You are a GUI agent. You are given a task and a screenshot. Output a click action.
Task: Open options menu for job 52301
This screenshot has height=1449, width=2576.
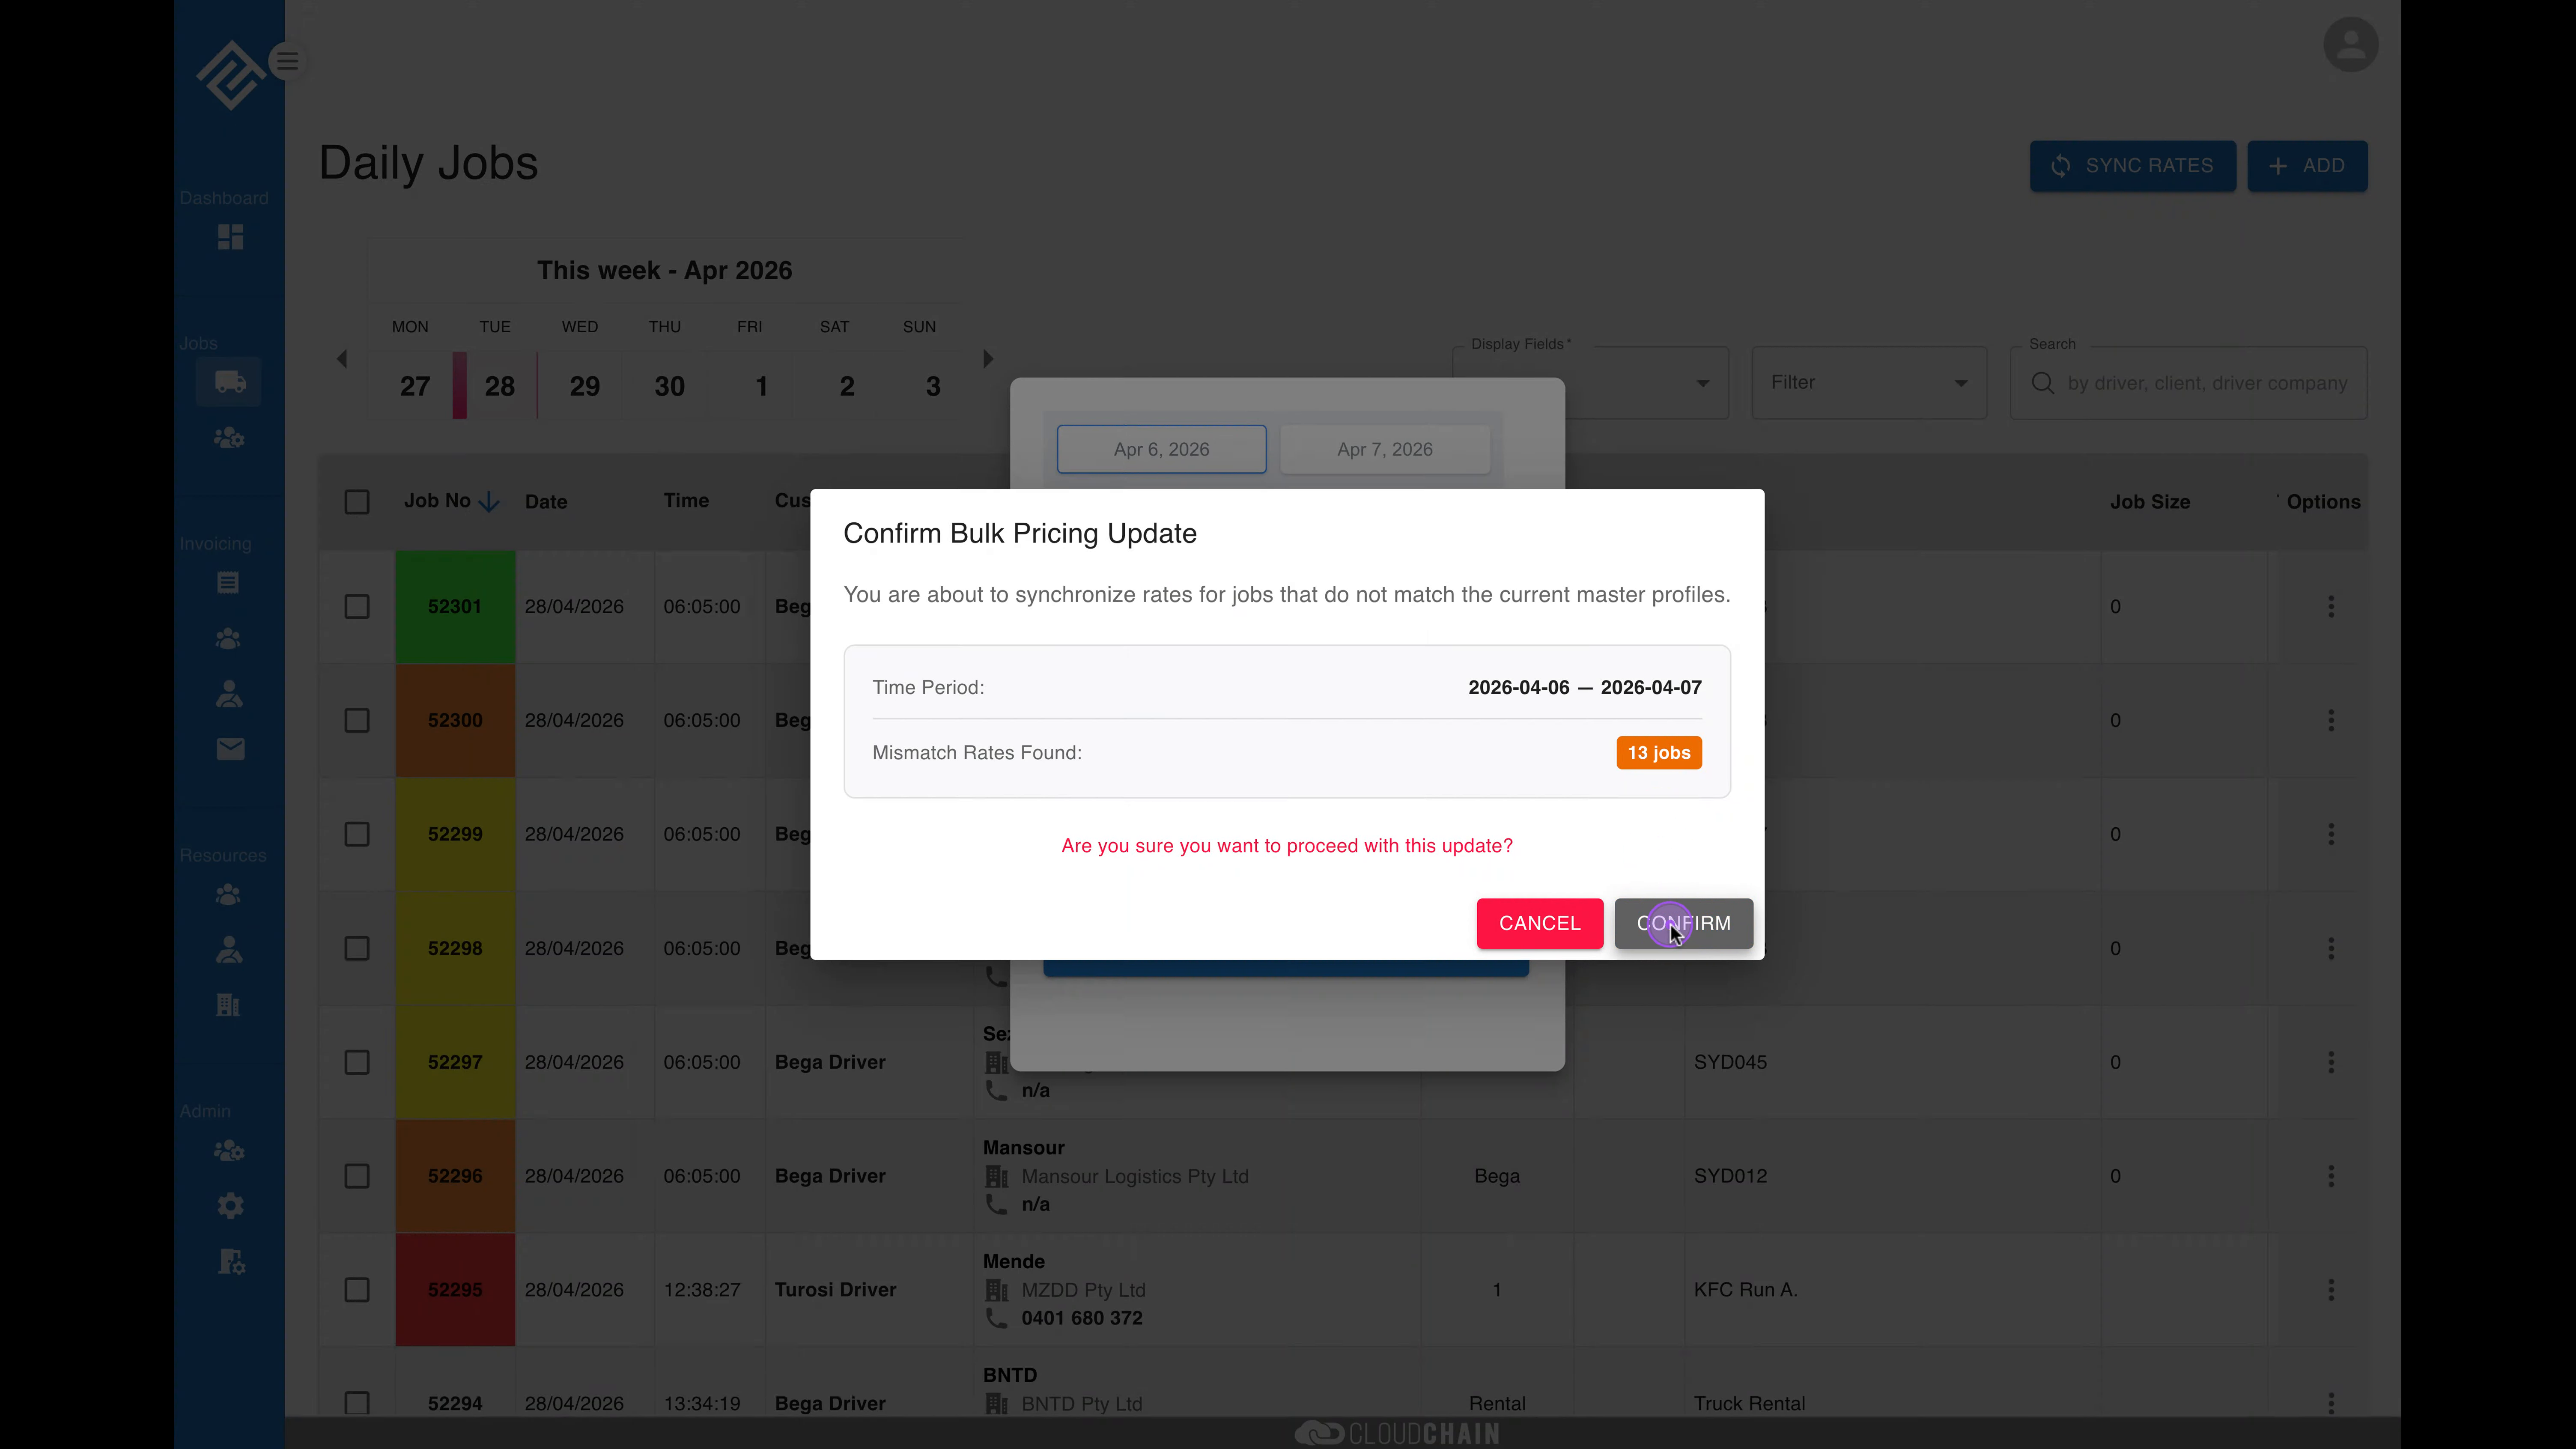[2331, 607]
